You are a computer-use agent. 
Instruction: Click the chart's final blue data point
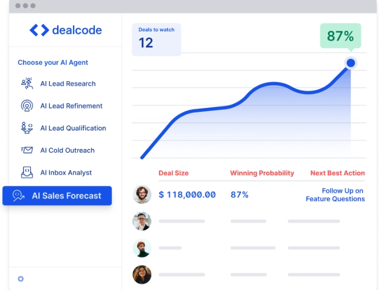coord(350,63)
